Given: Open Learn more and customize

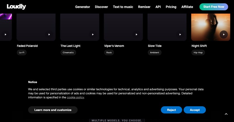Looking at the screenshot, I should (x=53, y=110).
